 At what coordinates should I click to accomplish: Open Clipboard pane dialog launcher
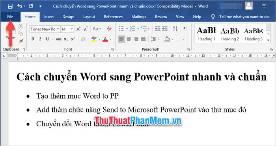(x=24, y=49)
